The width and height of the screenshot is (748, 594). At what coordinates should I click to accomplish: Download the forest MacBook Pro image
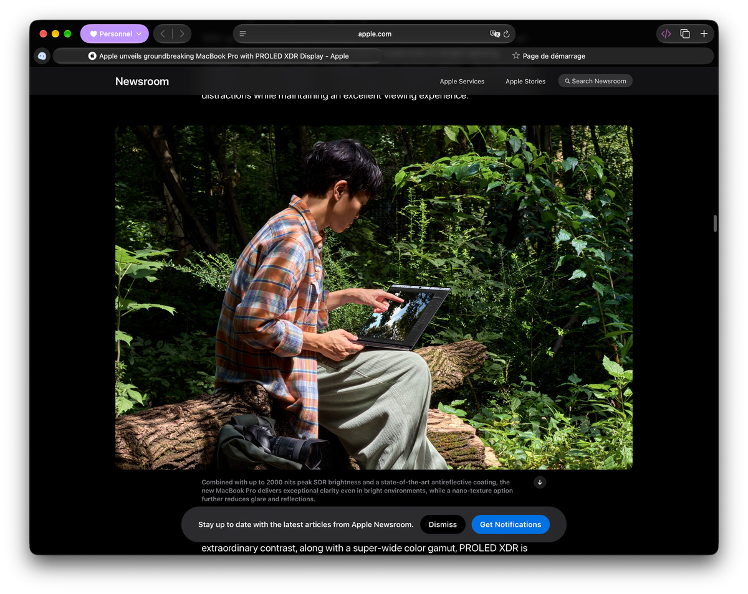[540, 482]
